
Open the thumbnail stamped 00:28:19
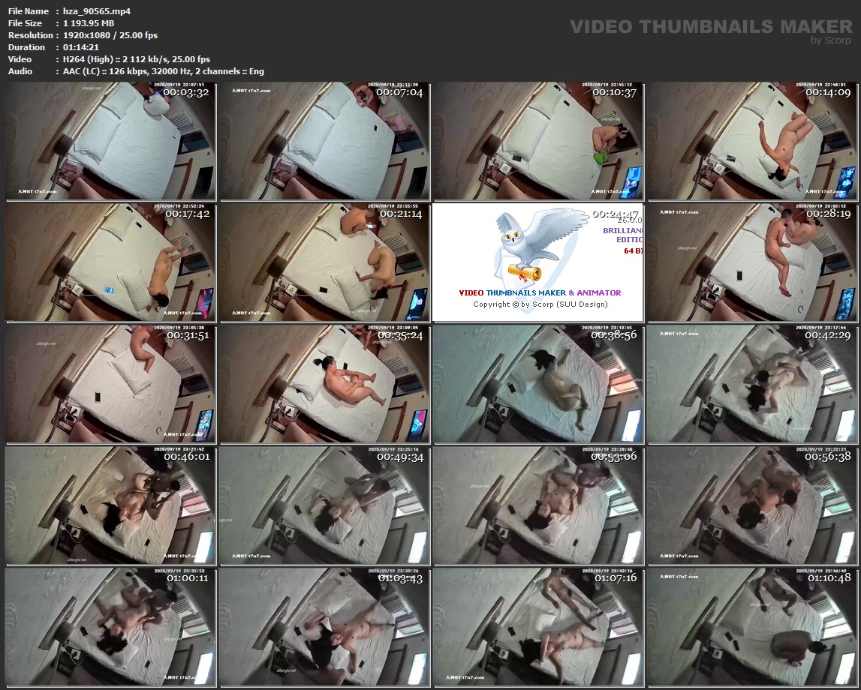(753, 262)
